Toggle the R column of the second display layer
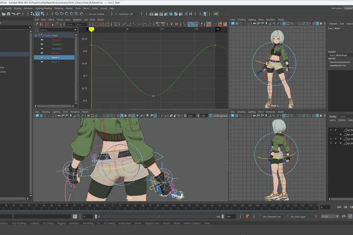The width and height of the screenshot is (353, 235). click(x=340, y=135)
